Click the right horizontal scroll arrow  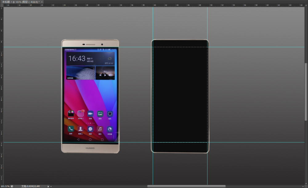tap(303, 186)
